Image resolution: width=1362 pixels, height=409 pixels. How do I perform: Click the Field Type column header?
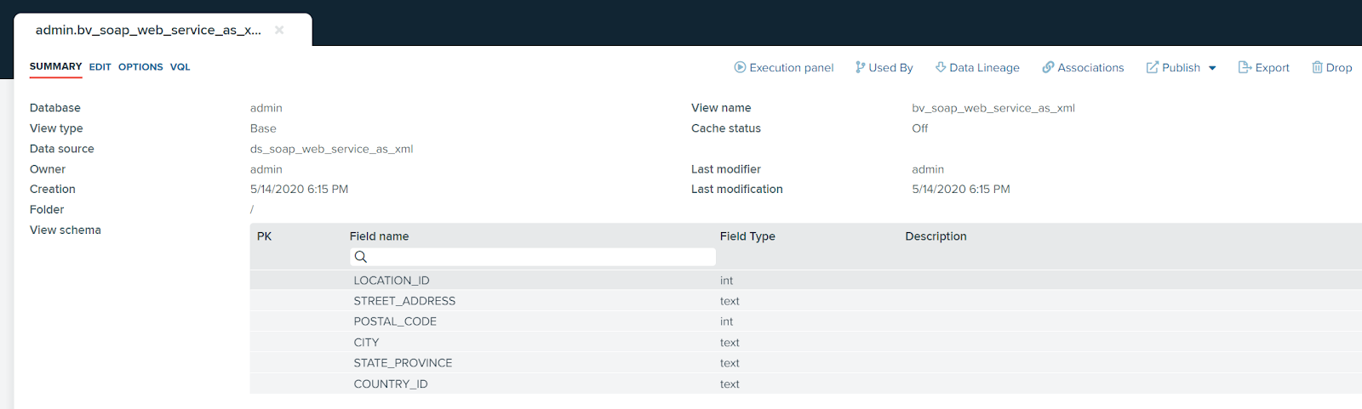point(747,236)
